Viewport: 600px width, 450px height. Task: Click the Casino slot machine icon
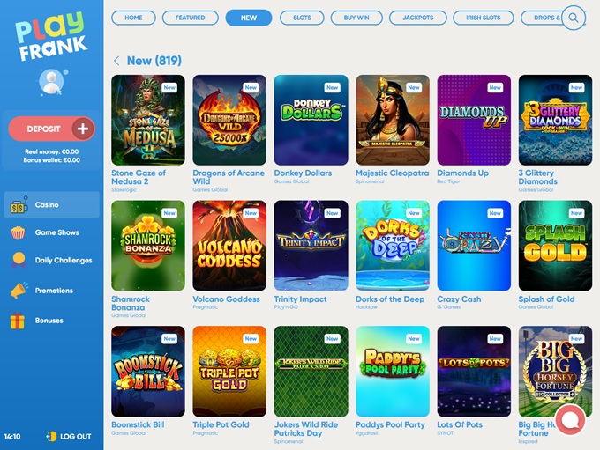[19, 205]
